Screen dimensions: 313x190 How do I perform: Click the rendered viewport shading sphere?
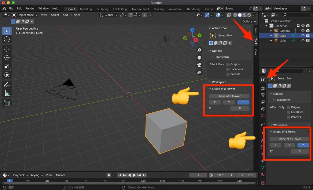(249, 15)
